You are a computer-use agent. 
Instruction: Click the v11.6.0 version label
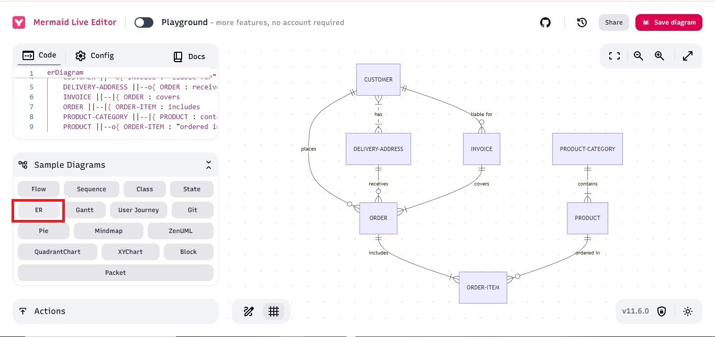tap(635, 311)
